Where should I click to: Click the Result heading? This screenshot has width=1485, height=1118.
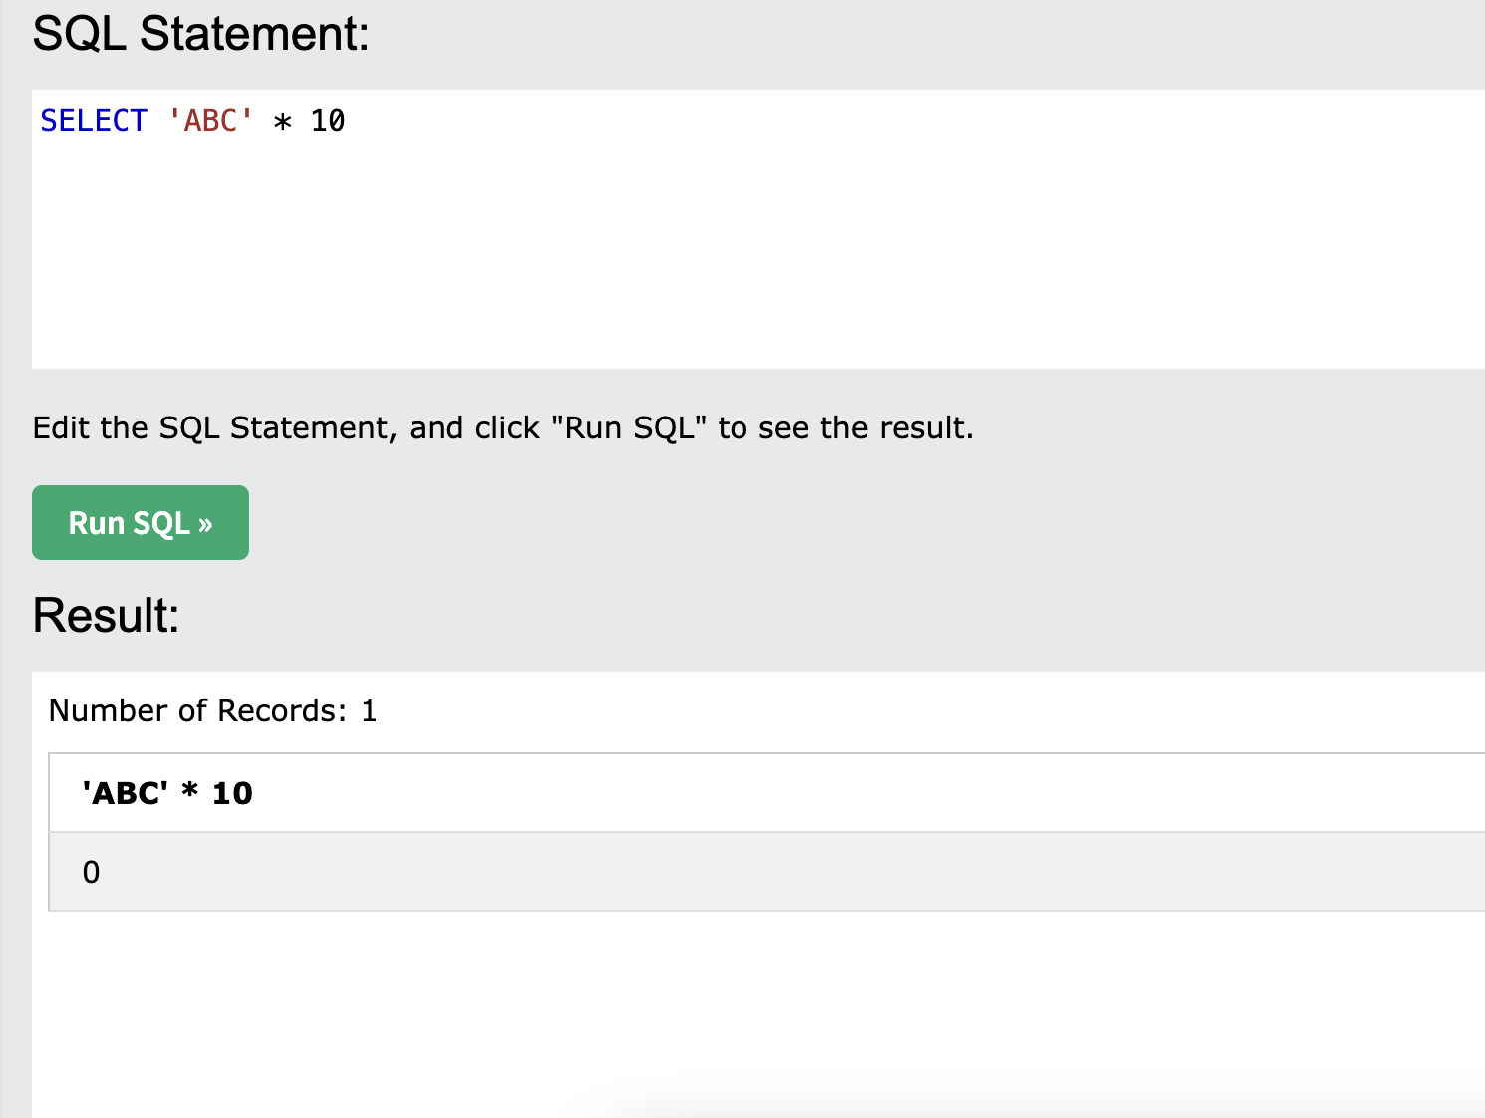point(106,615)
